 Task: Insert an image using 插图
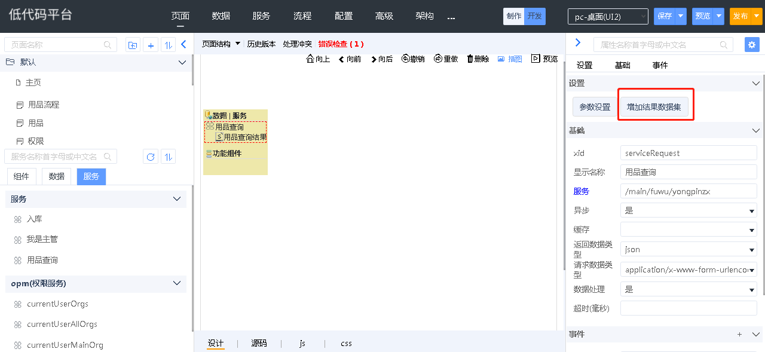click(x=510, y=59)
